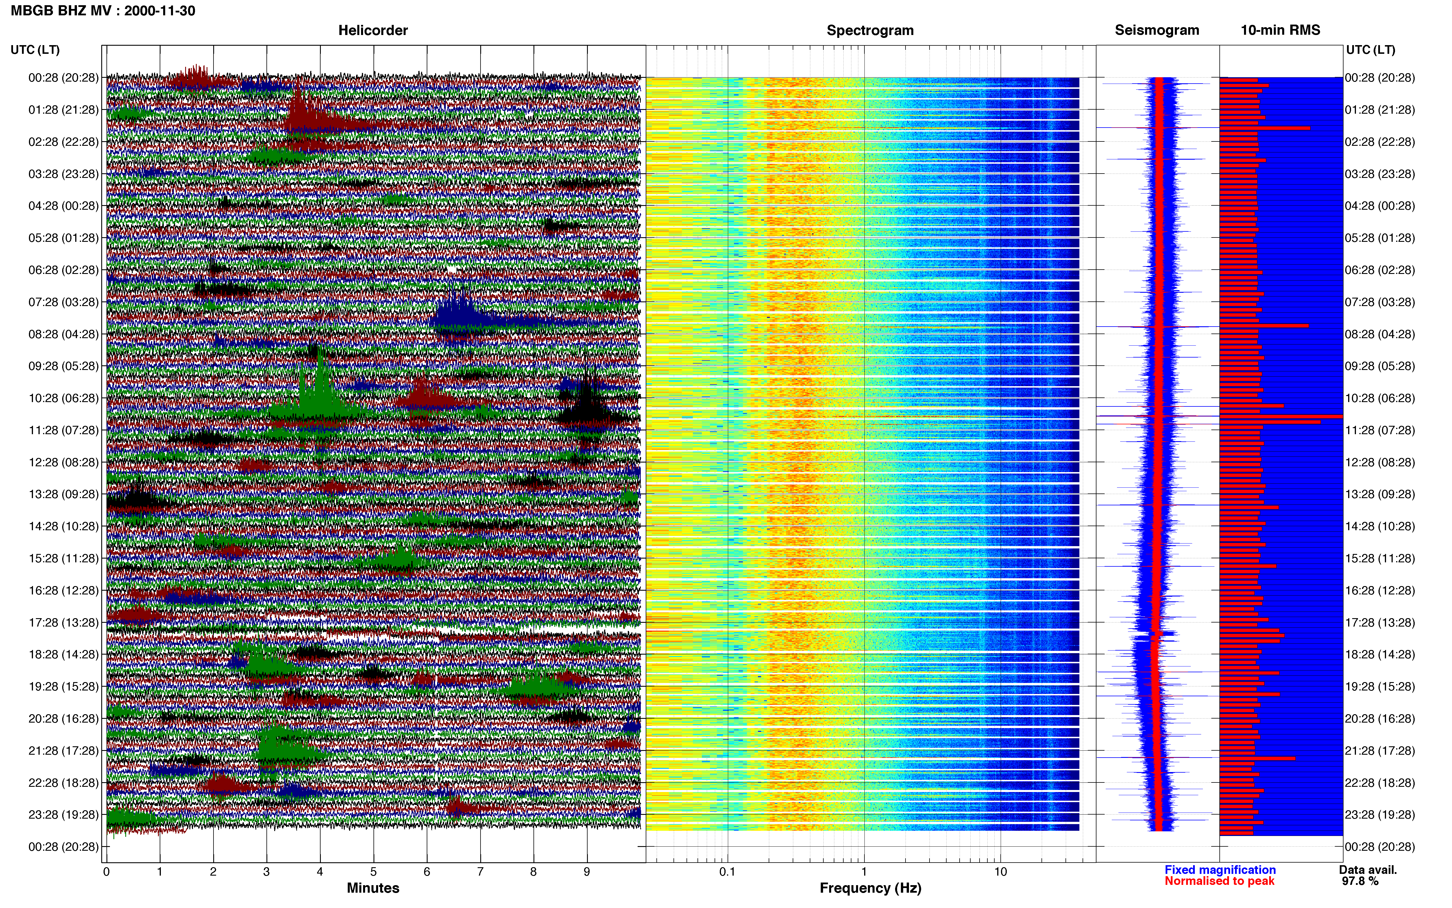Click the 'Frequency (Hz)' x-axis label

(870, 888)
